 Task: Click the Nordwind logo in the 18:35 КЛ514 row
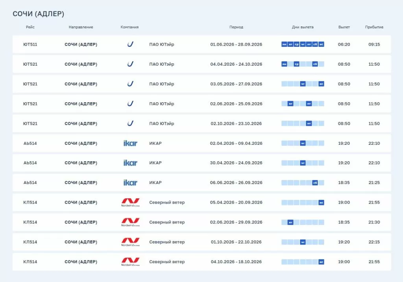130,222
